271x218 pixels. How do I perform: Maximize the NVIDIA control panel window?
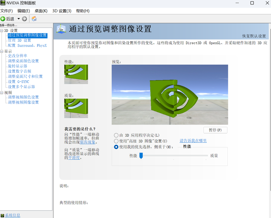252,3
